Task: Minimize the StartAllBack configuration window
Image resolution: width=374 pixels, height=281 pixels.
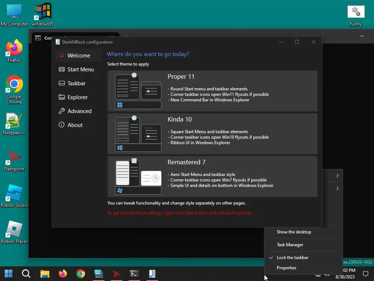Action: 280,42
